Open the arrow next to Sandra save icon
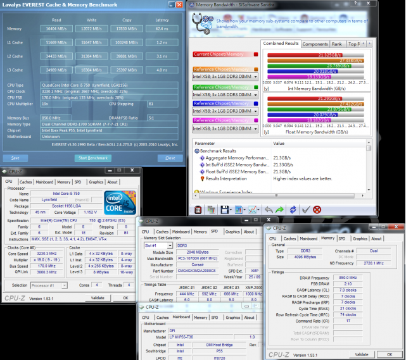Image resolution: width=406 pixels, height=360 pixels. pyautogui.click(x=231, y=210)
